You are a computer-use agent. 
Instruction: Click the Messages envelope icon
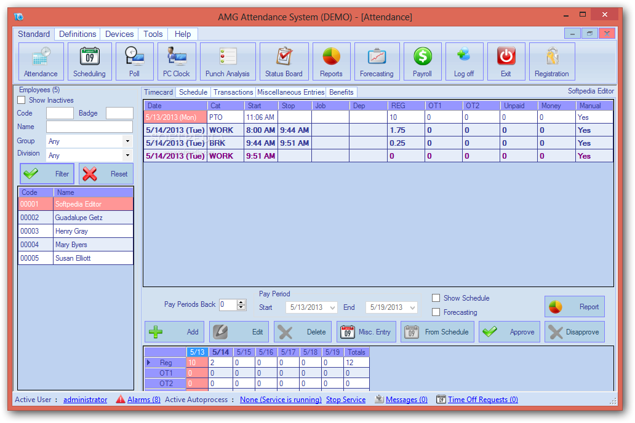click(380, 399)
